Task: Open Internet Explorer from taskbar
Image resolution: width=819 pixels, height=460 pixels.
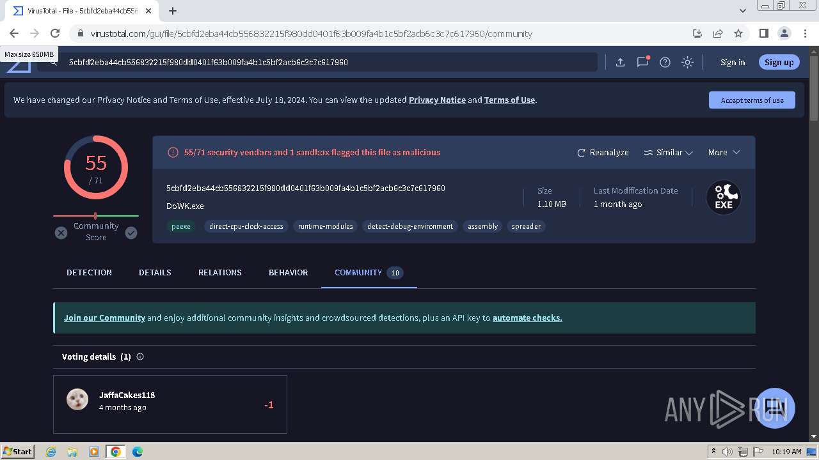Action: (x=51, y=451)
